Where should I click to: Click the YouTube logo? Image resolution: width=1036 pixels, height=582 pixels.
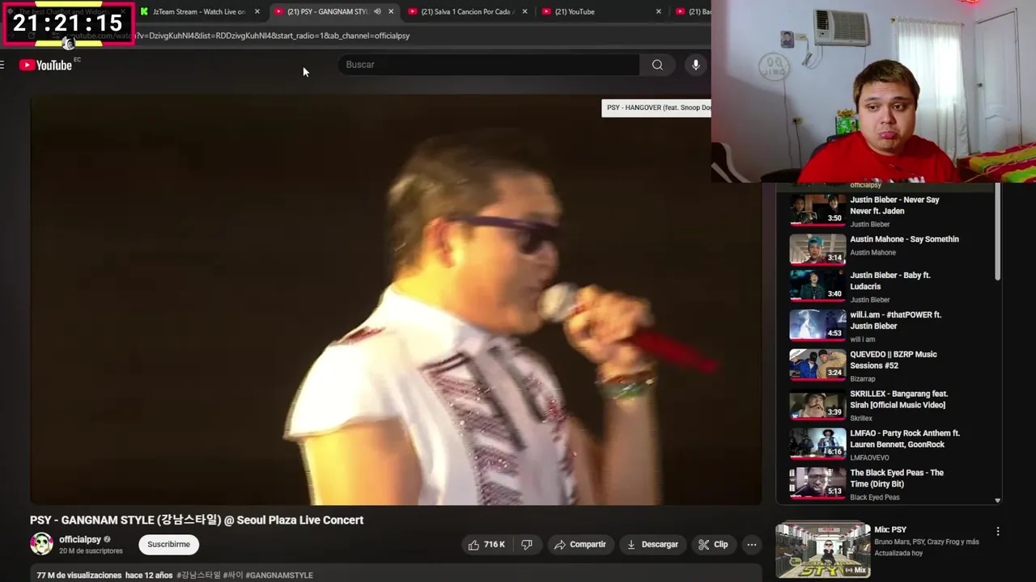click(45, 65)
